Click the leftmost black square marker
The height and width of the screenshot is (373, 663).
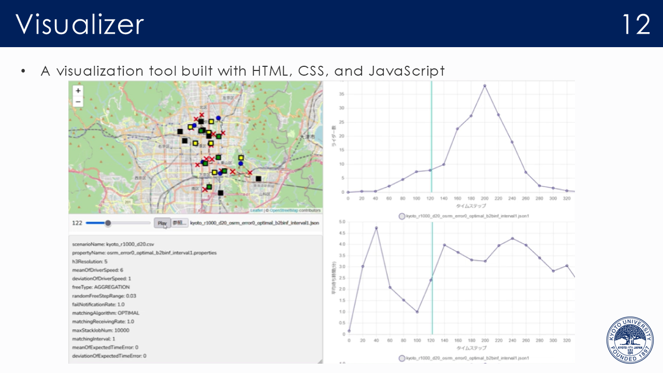pos(180,132)
